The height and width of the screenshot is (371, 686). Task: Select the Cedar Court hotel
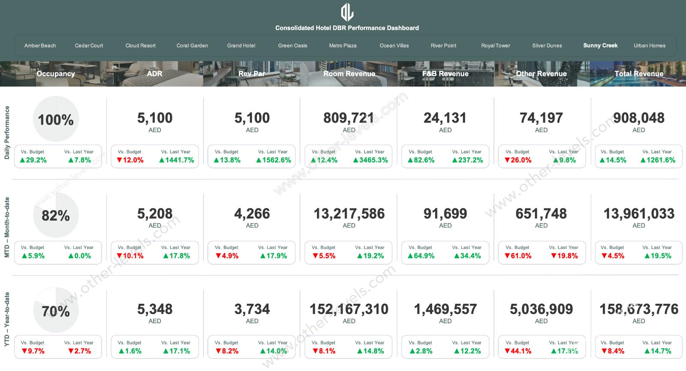[89, 46]
